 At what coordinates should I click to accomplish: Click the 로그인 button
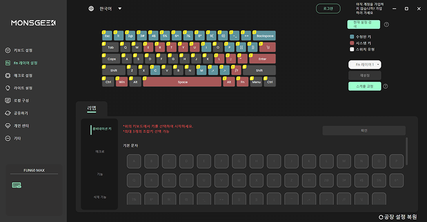tap(328, 9)
